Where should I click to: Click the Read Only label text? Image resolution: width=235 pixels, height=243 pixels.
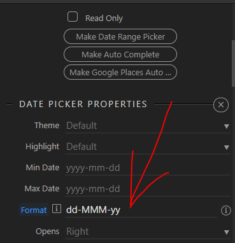(104, 18)
